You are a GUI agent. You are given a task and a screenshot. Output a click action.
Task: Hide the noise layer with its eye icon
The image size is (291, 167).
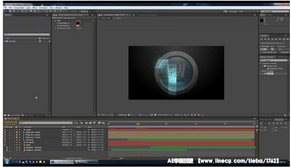click(x=5, y=130)
